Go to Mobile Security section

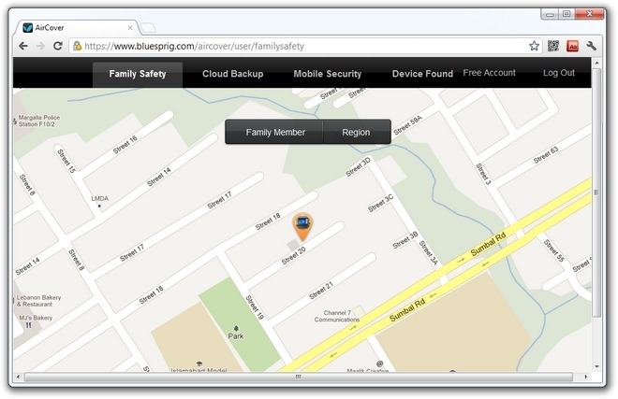coord(327,74)
